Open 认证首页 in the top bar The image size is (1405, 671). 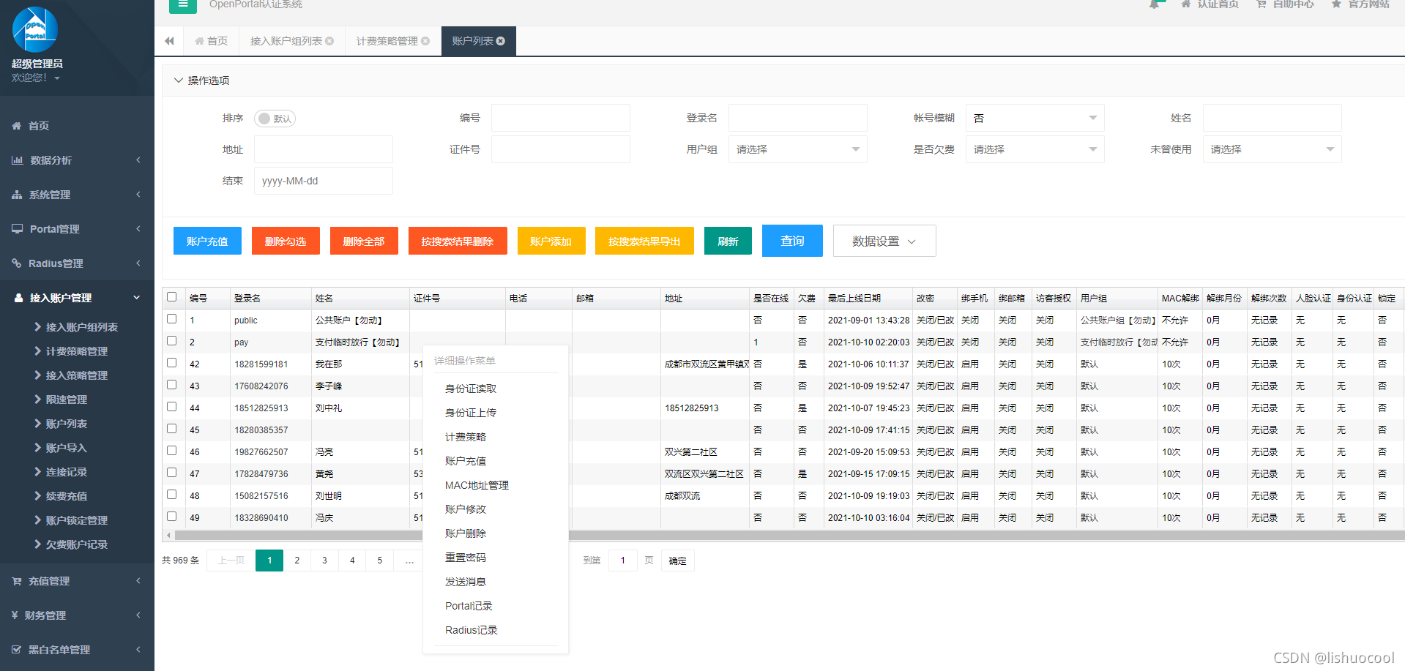tap(1210, 4)
